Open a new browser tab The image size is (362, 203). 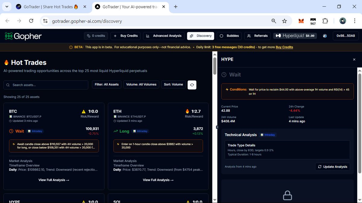coord(176,7)
